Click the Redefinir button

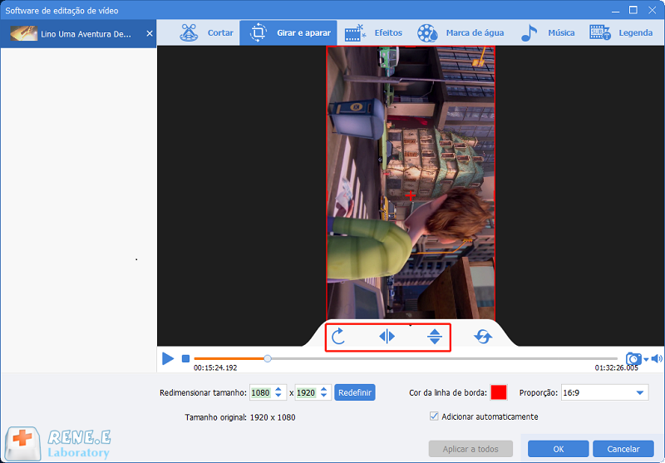(355, 392)
